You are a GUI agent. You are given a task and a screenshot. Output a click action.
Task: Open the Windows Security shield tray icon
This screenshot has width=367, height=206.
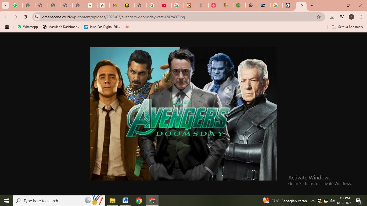tap(319, 201)
